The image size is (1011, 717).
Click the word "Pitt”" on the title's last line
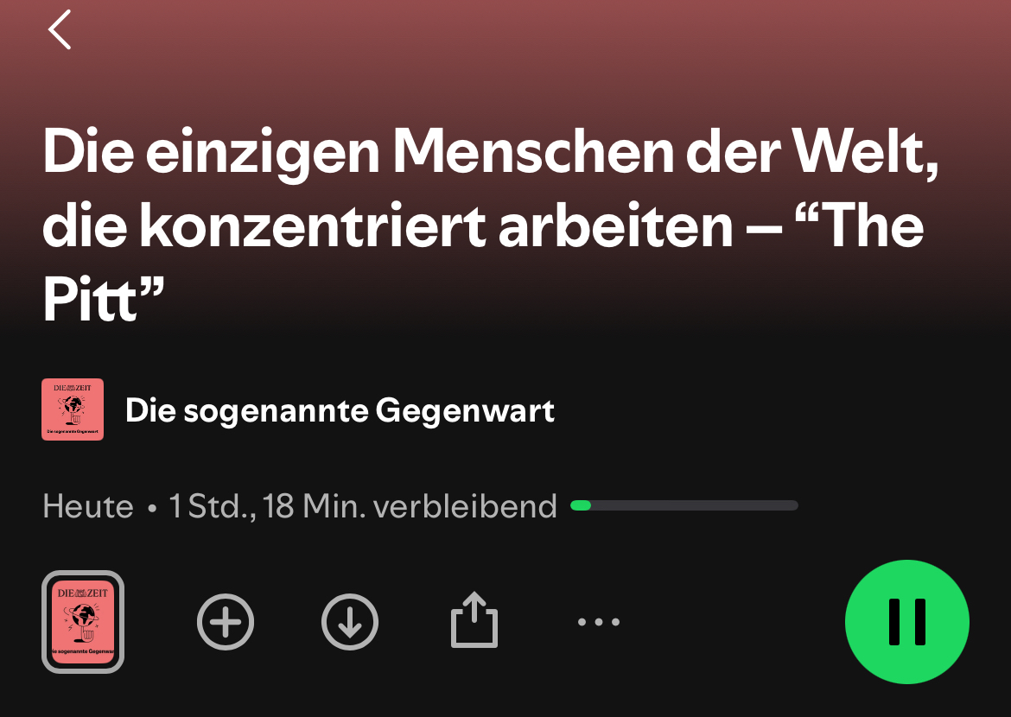pos(103,299)
